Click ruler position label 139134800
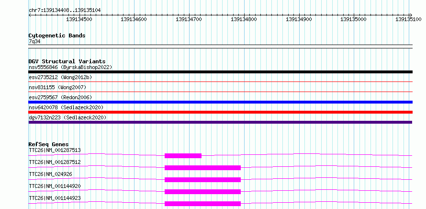 [244, 19]
